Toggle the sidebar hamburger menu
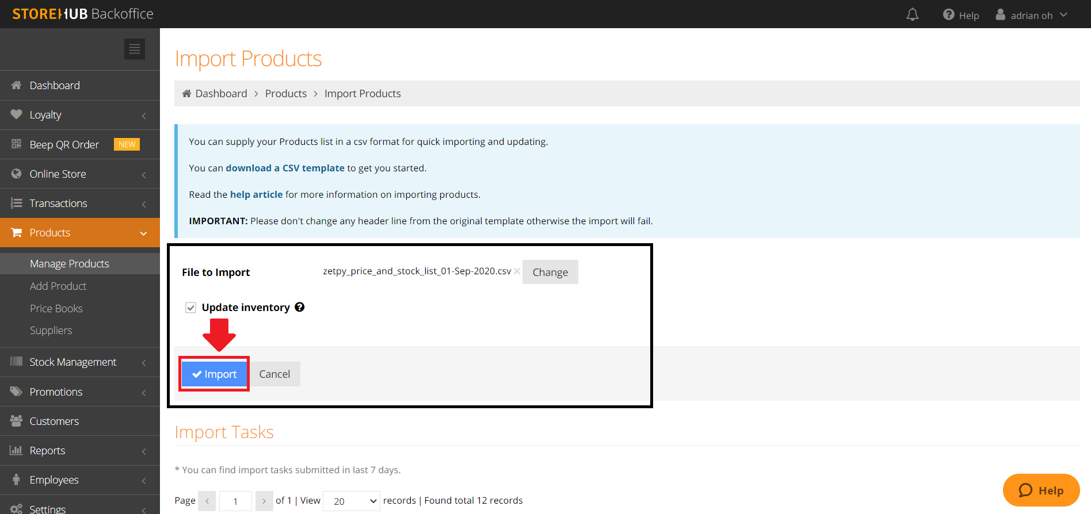 [x=135, y=49]
